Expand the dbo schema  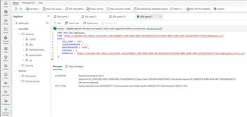coord(23,44)
